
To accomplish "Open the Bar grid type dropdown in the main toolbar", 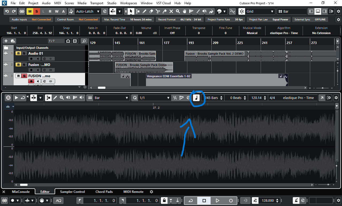I will point(292,12).
